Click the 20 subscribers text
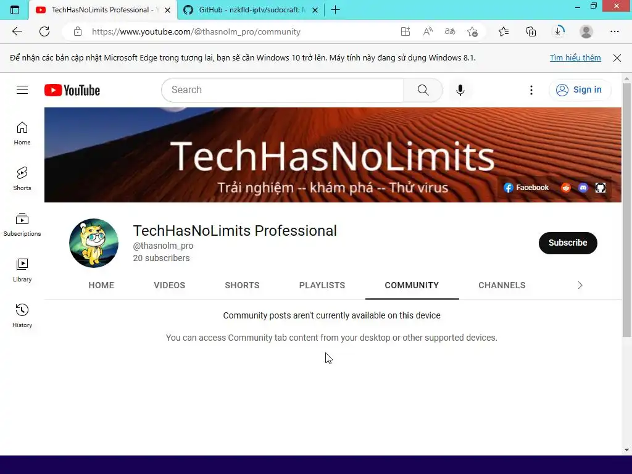 pos(161,258)
